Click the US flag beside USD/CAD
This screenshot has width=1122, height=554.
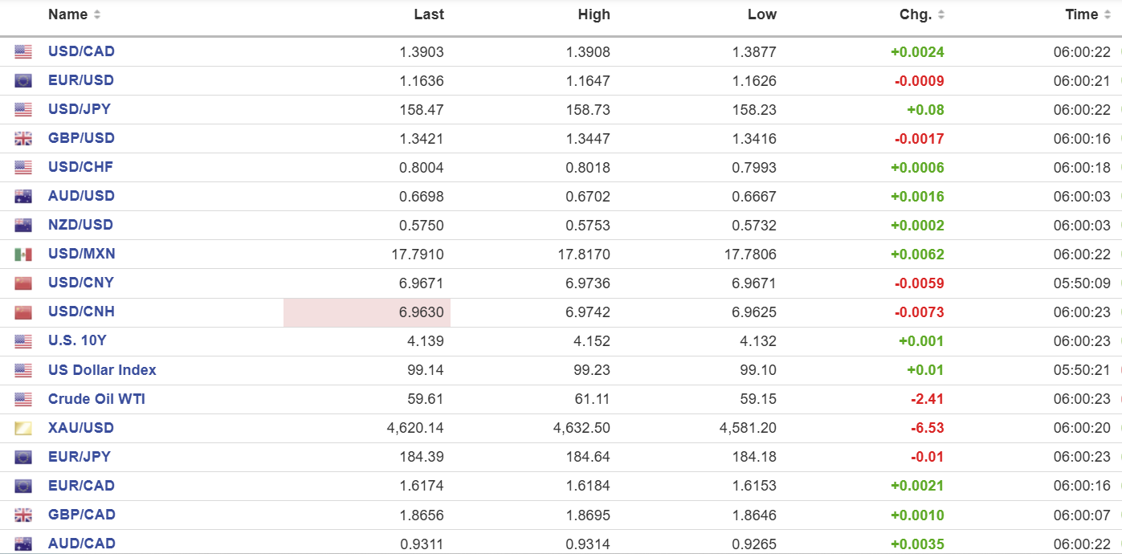pyautogui.click(x=23, y=52)
